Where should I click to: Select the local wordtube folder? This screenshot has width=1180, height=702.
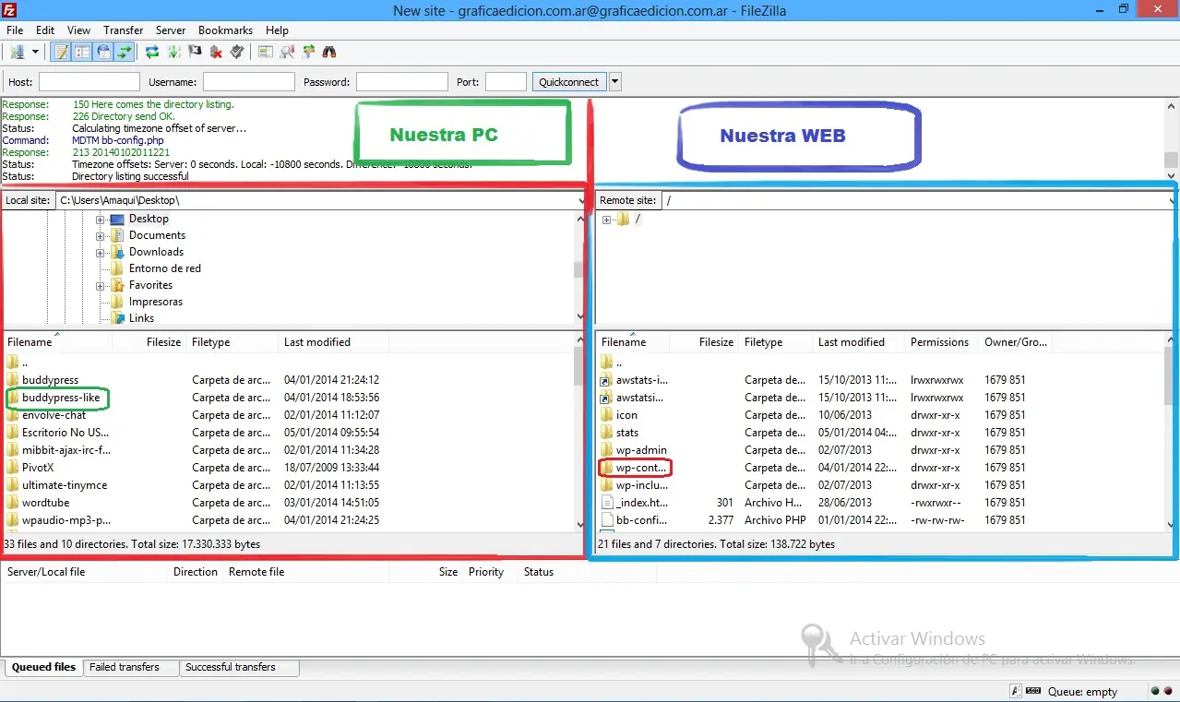pyautogui.click(x=45, y=503)
